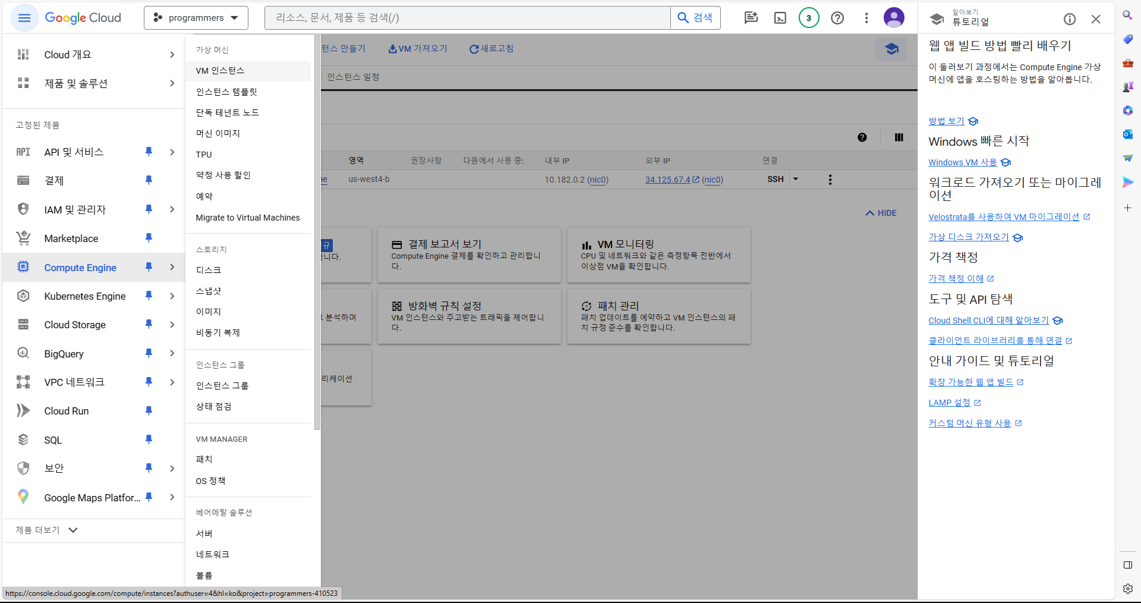Unpin VPC 네트워크 from pinned products

point(149,381)
